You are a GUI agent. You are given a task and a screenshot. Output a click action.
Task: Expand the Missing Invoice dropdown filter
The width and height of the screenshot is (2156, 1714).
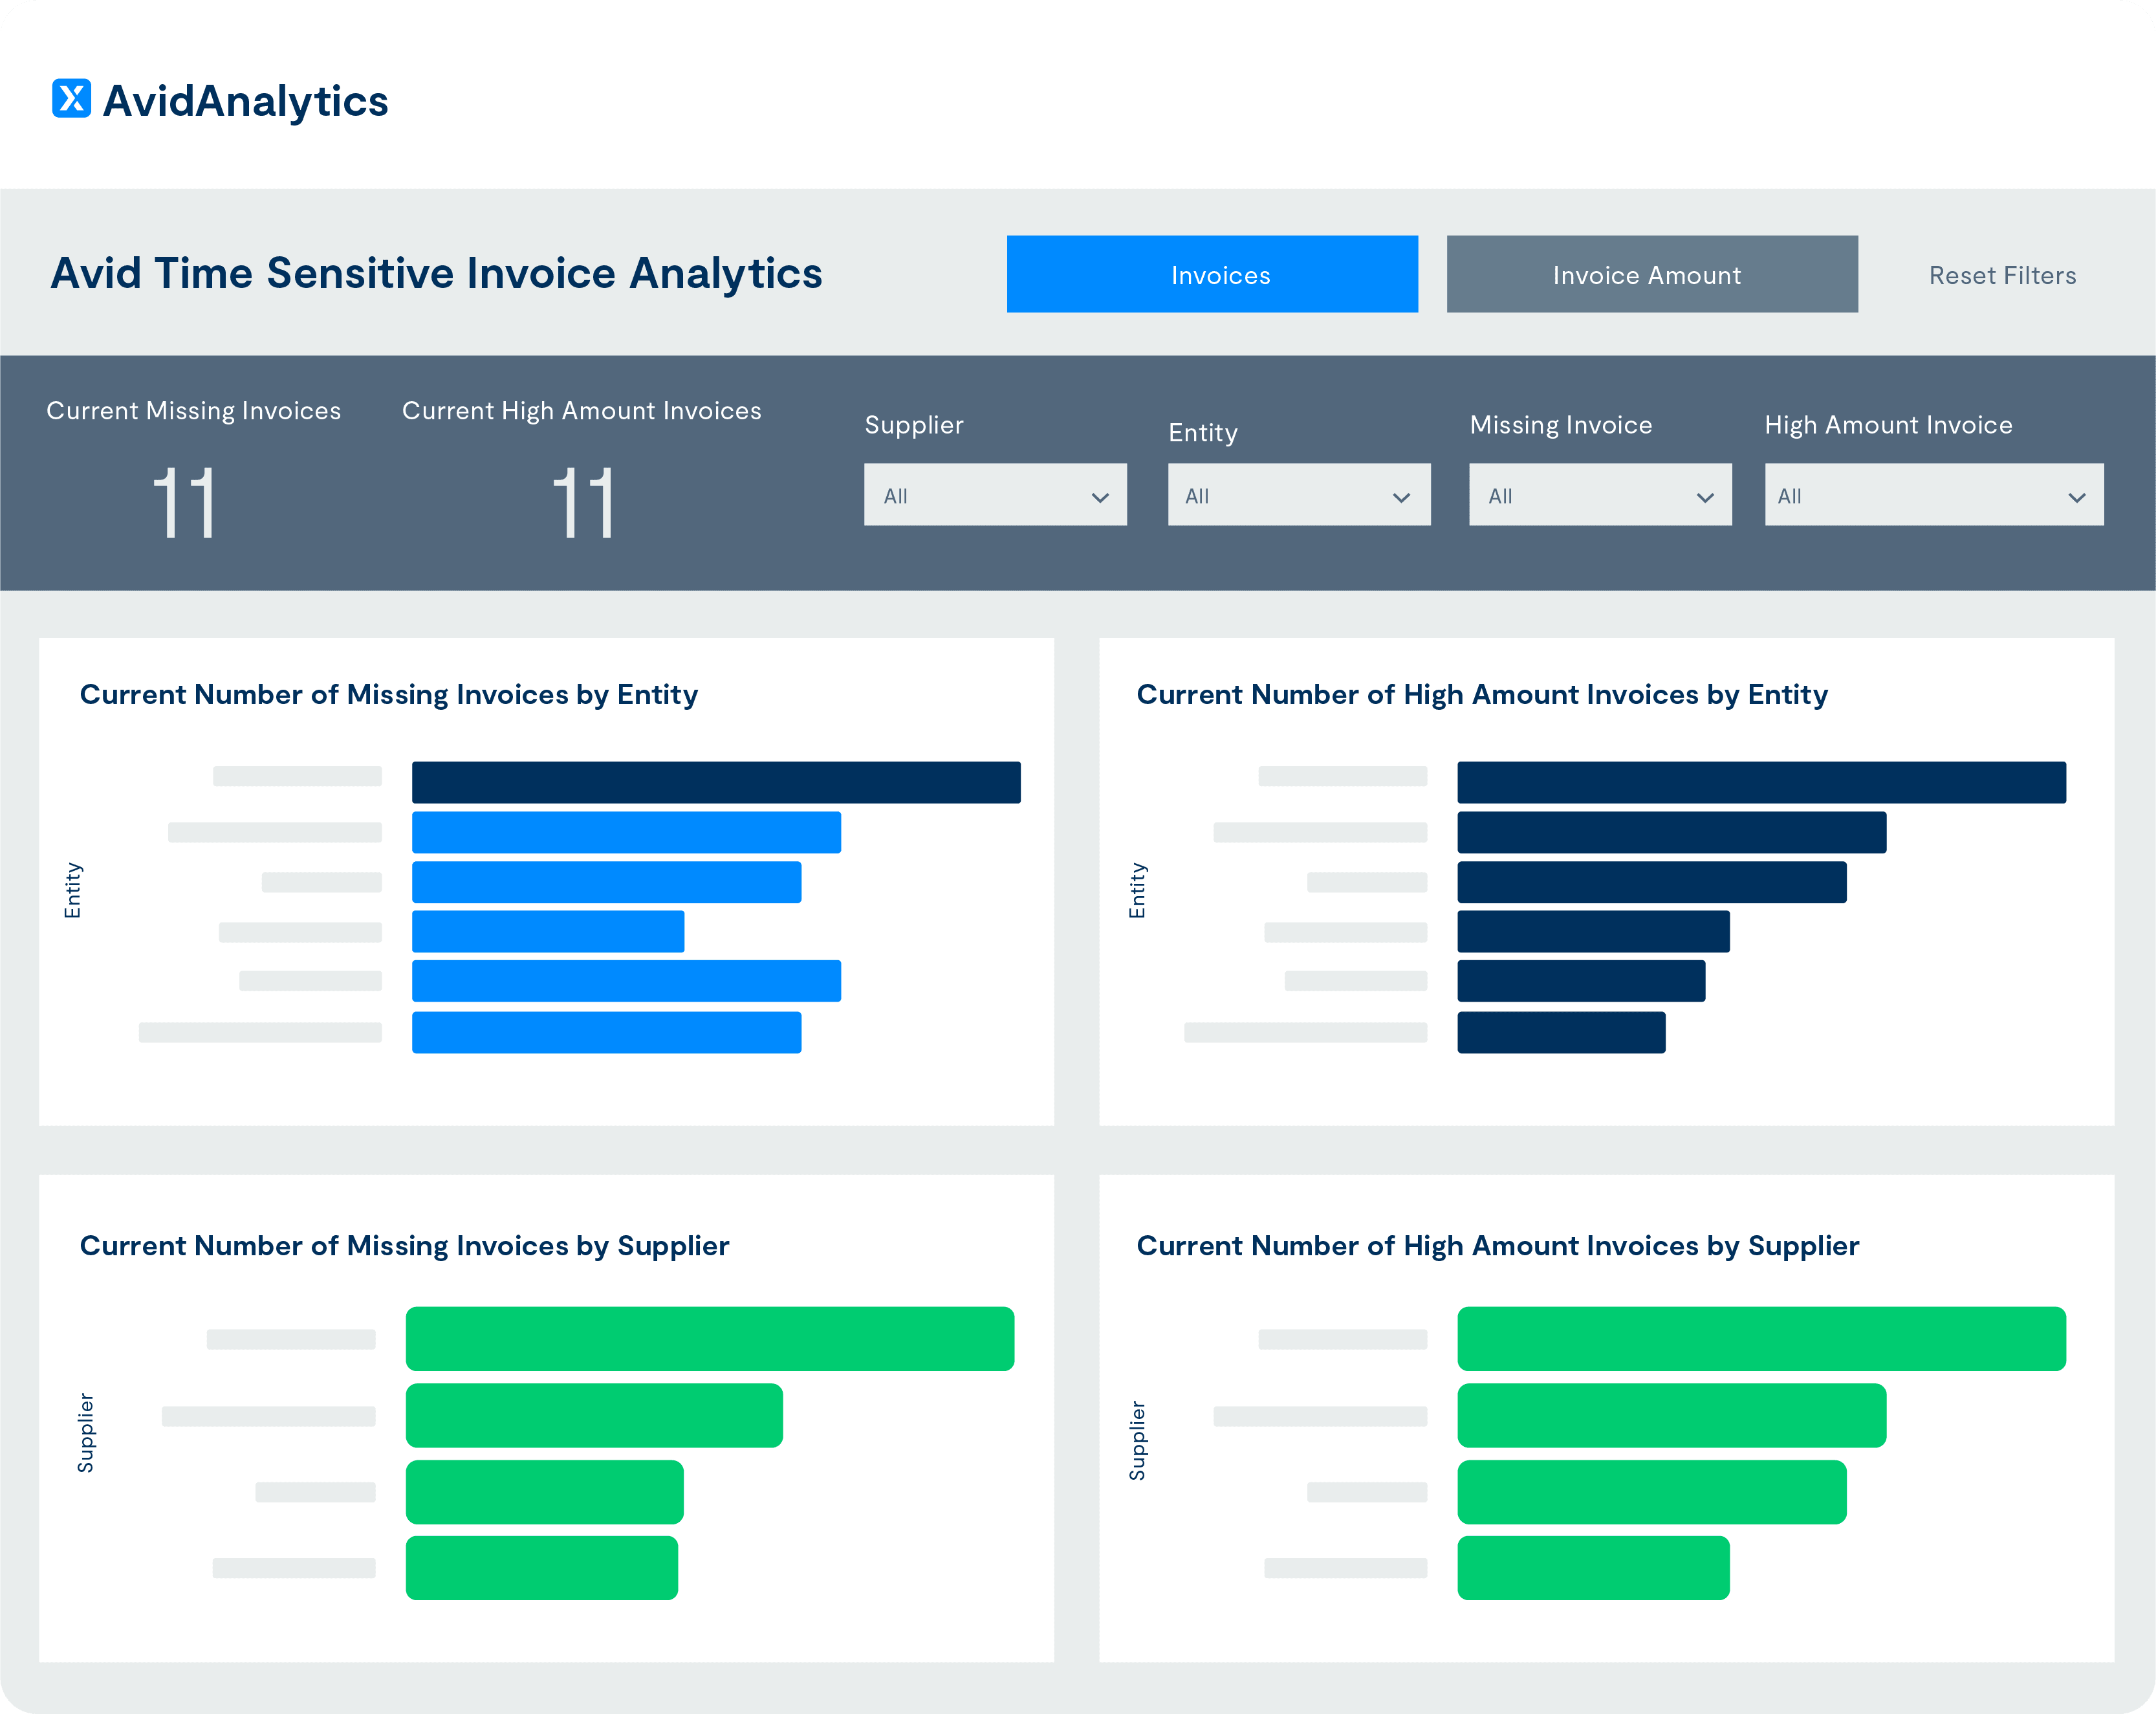(1596, 496)
